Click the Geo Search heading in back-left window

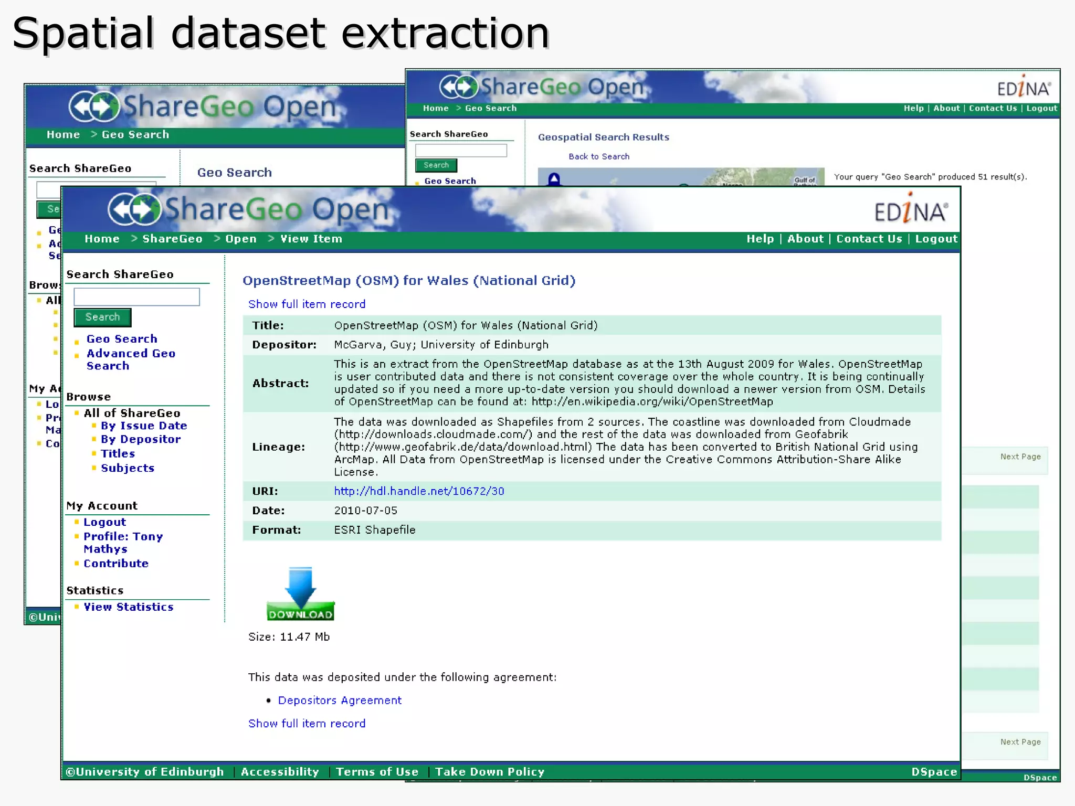coord(235,173)
